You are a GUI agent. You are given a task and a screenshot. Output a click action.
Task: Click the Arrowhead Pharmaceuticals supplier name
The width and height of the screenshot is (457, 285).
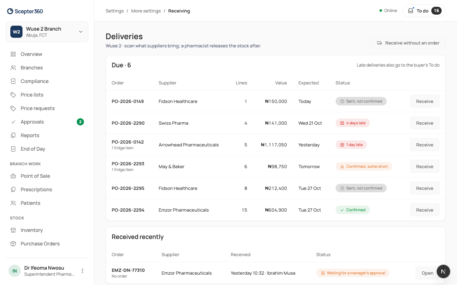tap(189, 145)
